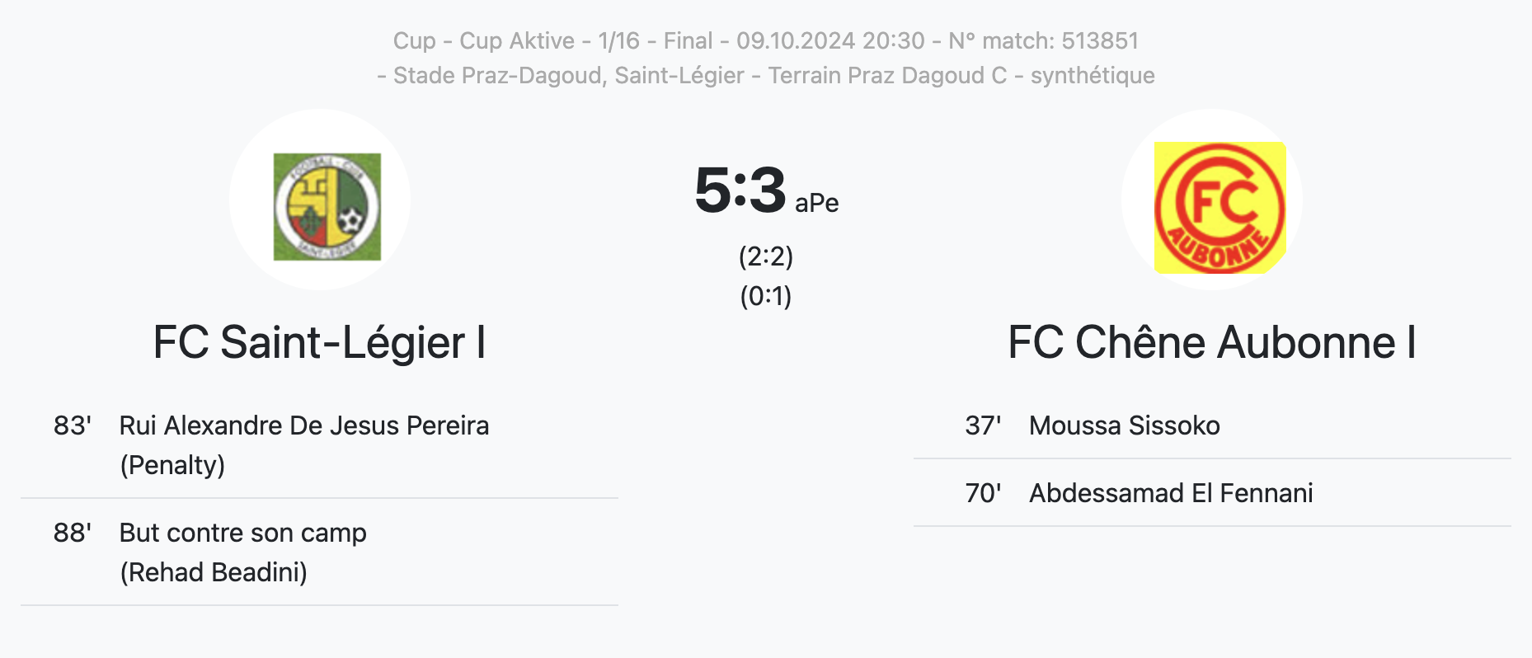Select scorer Moussa Sissoko

click(x=1125, y=425)
